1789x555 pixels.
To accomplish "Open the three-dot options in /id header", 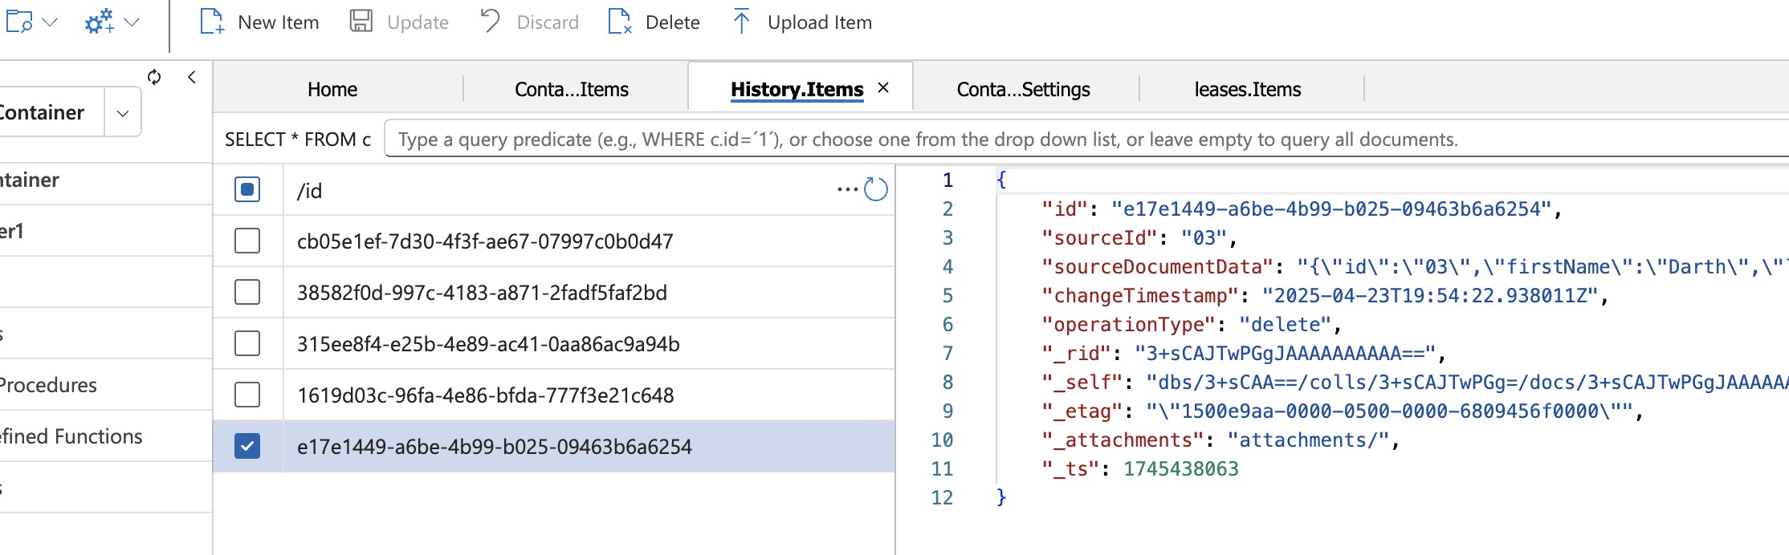I will coord(846,190).
